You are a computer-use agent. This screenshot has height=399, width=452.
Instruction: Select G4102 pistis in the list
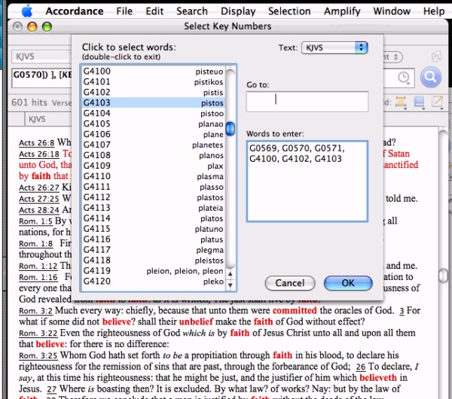(x=153, y=92)
